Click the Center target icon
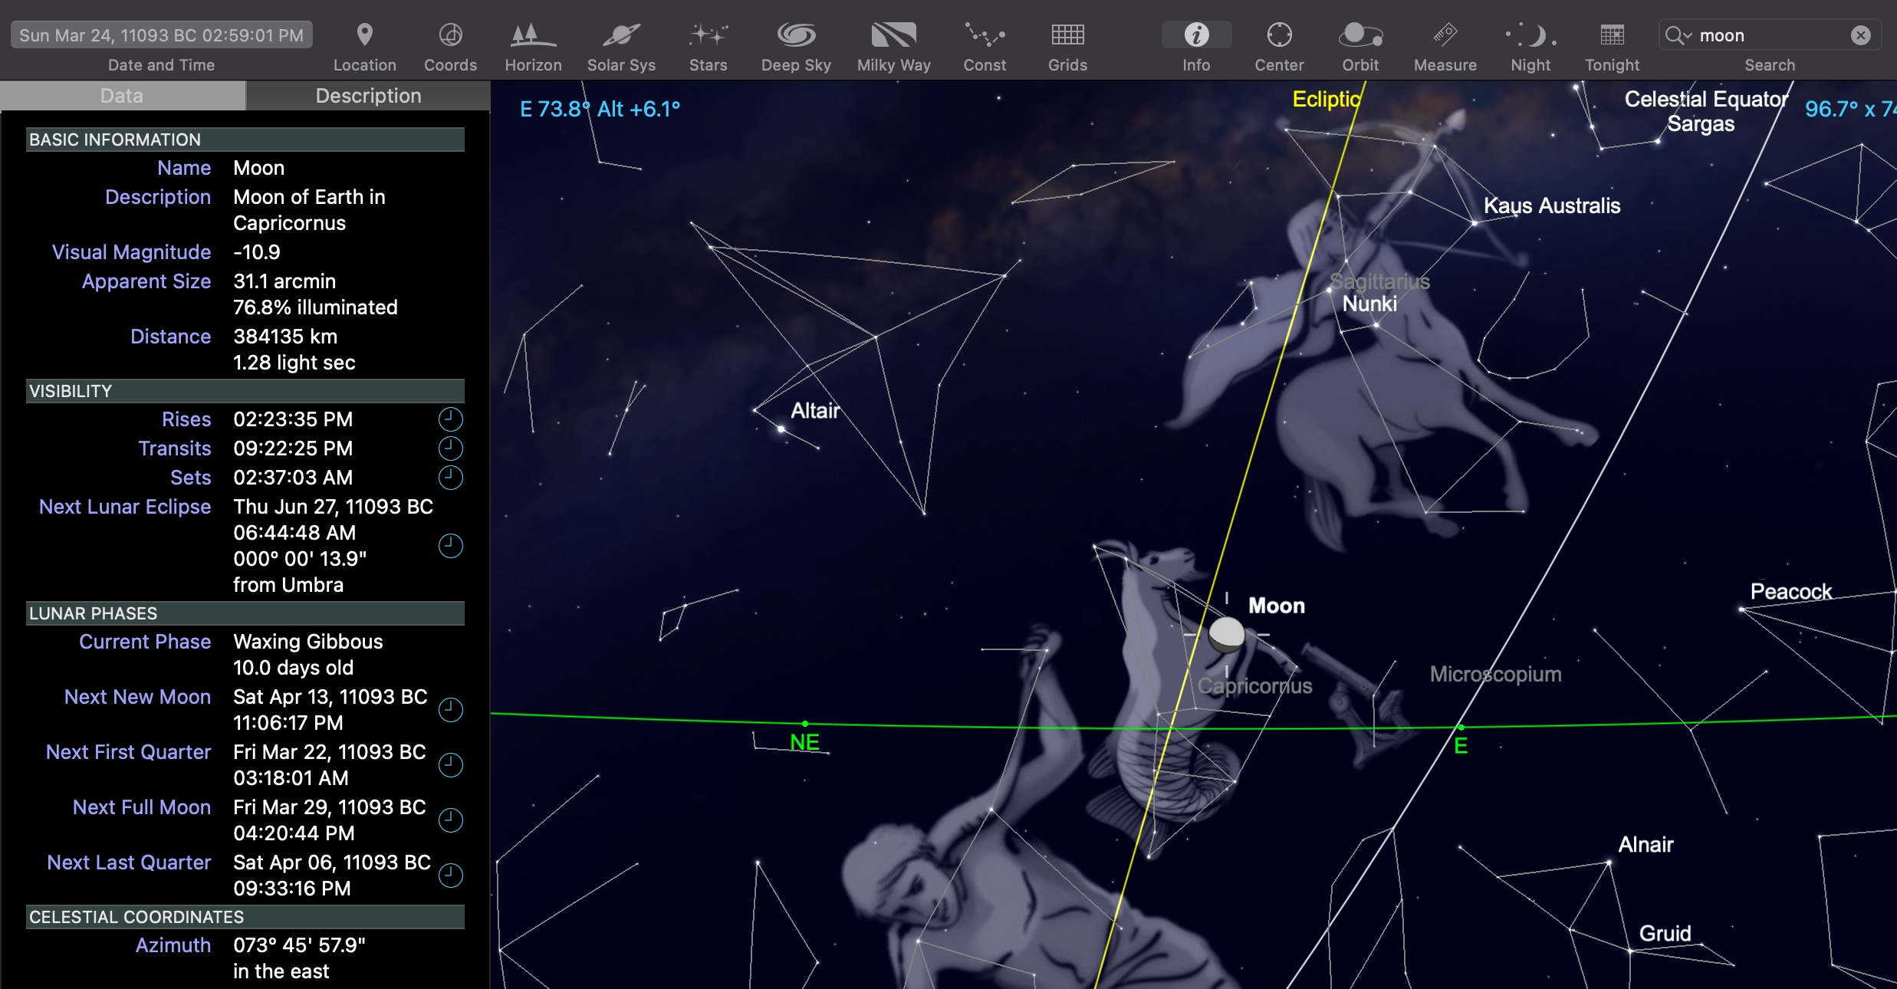Image resolution: width=1897 pixels, height=989 pixels. click(1279, 35)
